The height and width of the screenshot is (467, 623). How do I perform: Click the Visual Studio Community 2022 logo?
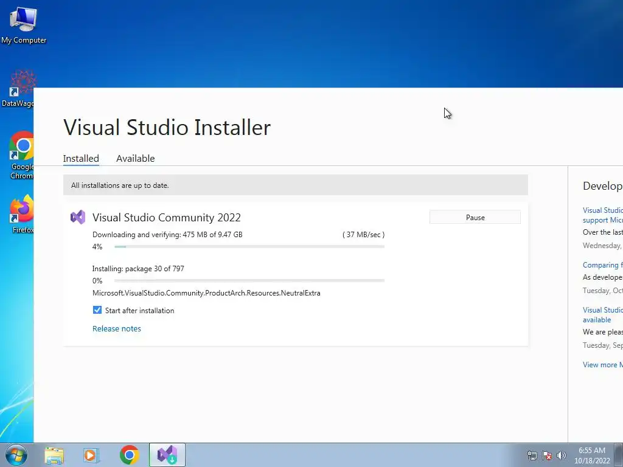78,217
